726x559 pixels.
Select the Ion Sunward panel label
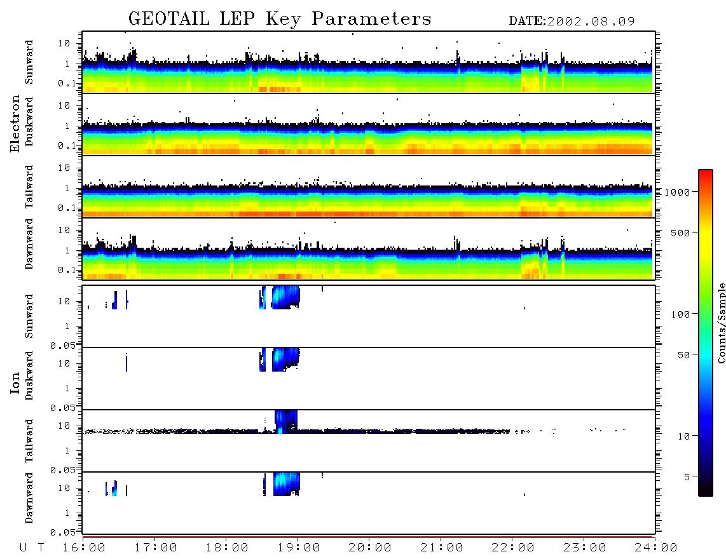pyautogui.click(x=29, y=316)
